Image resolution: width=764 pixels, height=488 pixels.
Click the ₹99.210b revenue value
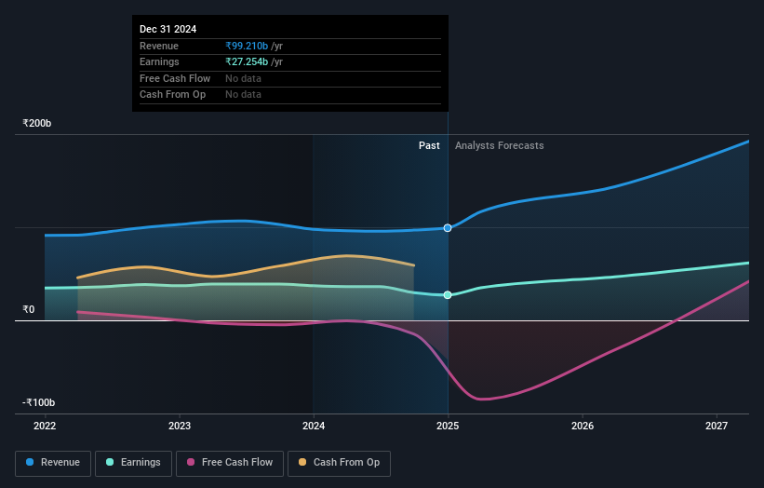coord(247,46)
